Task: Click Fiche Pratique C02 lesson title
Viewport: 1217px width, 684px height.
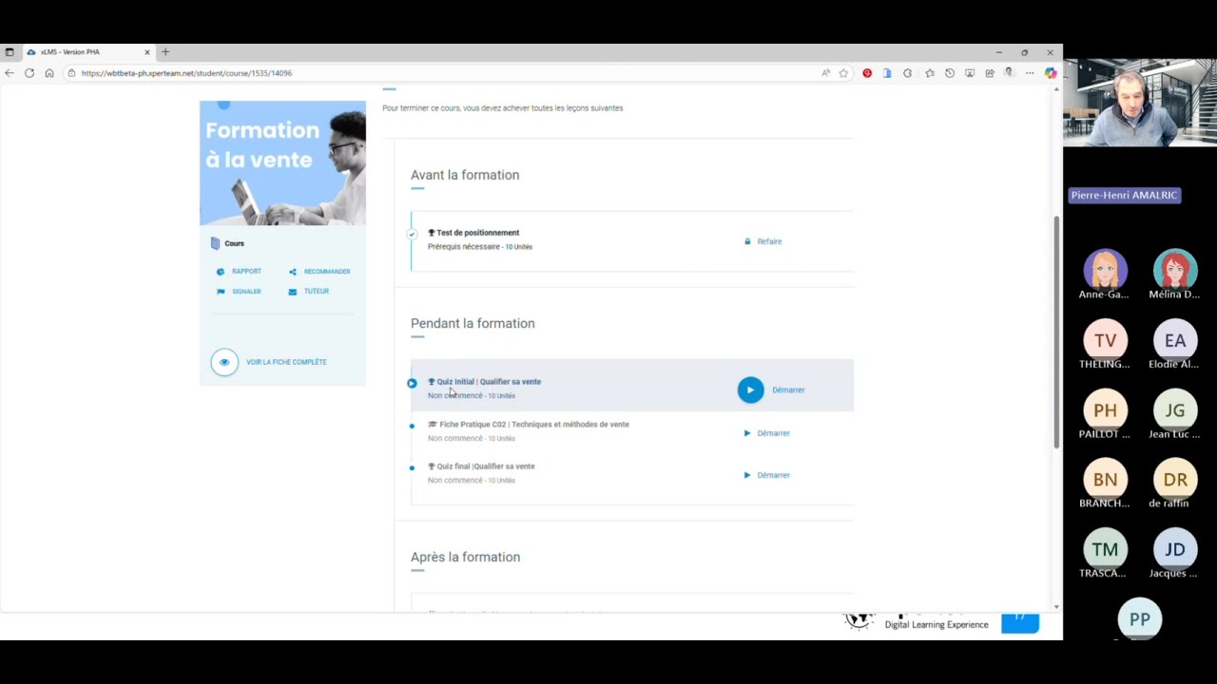Action: [534, 425]
